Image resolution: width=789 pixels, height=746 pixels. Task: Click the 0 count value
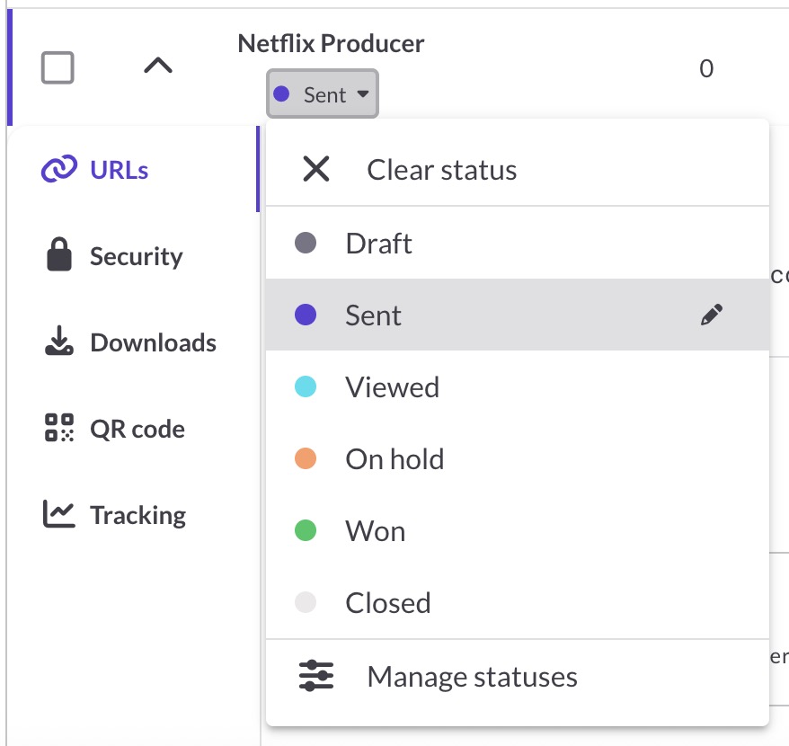coord(706,68)
